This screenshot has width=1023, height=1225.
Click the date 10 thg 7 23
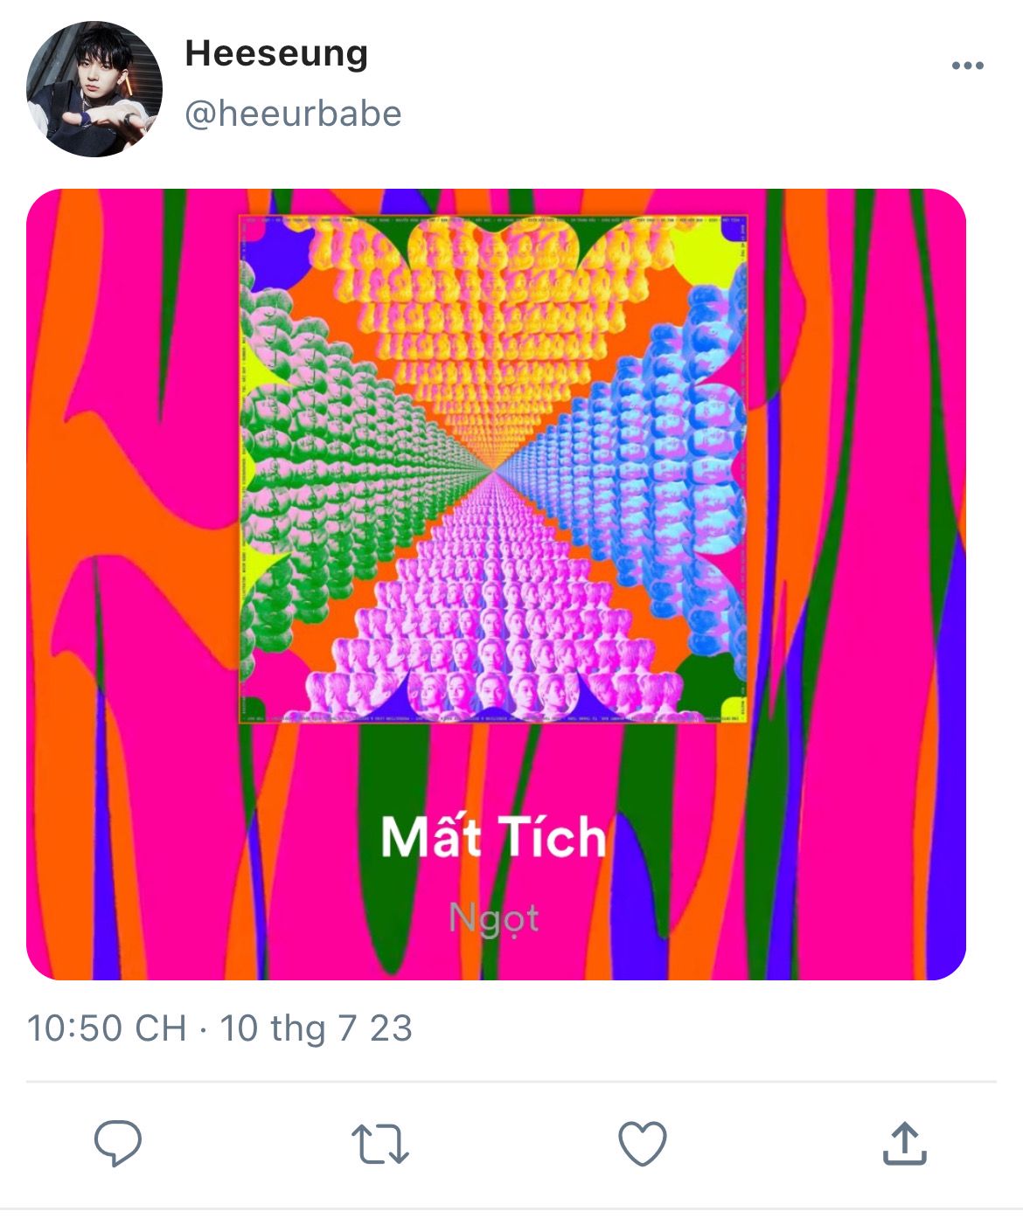(316, 1028)
